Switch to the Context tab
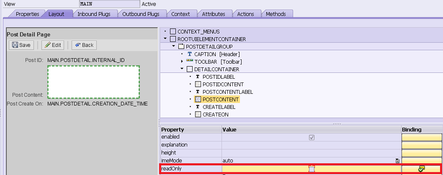 (x=180, y=14)
